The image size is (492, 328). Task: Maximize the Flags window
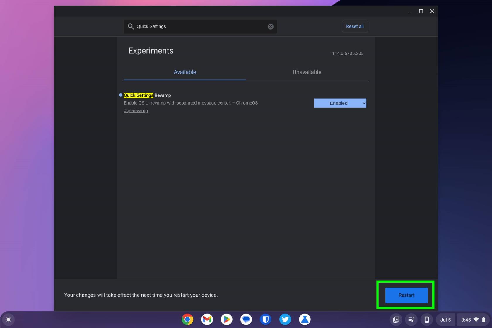click(x=421, y=11)
